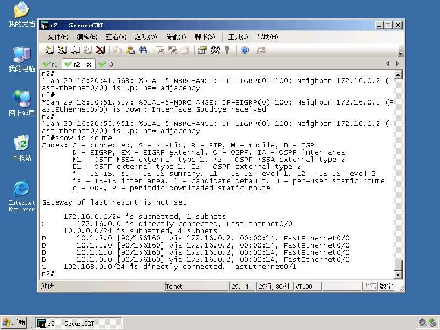Image resolution: width=440 pixels, height=330 pixels.
Task: Click the SecureFX toolbar icon
Action: click(x=262, y=50)
